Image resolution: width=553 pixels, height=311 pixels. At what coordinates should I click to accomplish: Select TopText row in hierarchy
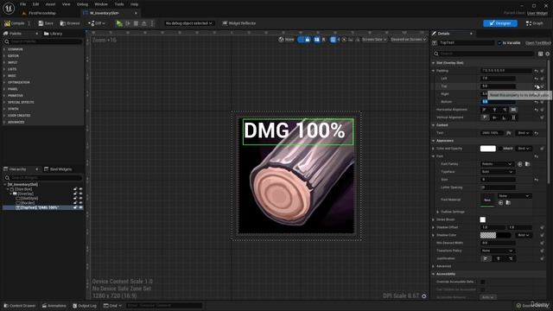click(42, 207)
